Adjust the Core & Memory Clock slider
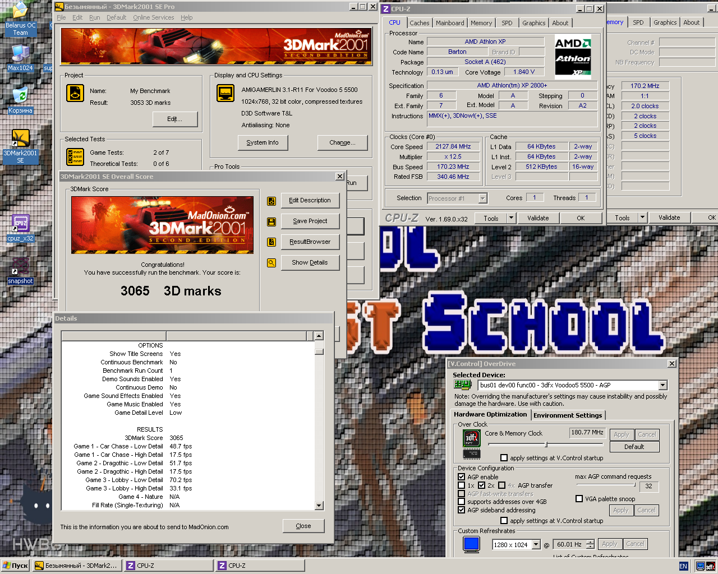 [545, 445]
